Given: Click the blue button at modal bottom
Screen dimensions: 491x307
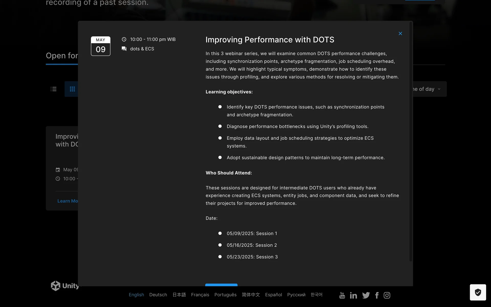Looking at the screenshot, I should [221, 285].
